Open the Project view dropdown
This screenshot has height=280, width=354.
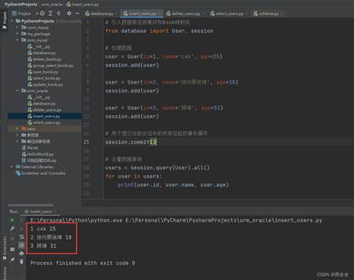37,13
